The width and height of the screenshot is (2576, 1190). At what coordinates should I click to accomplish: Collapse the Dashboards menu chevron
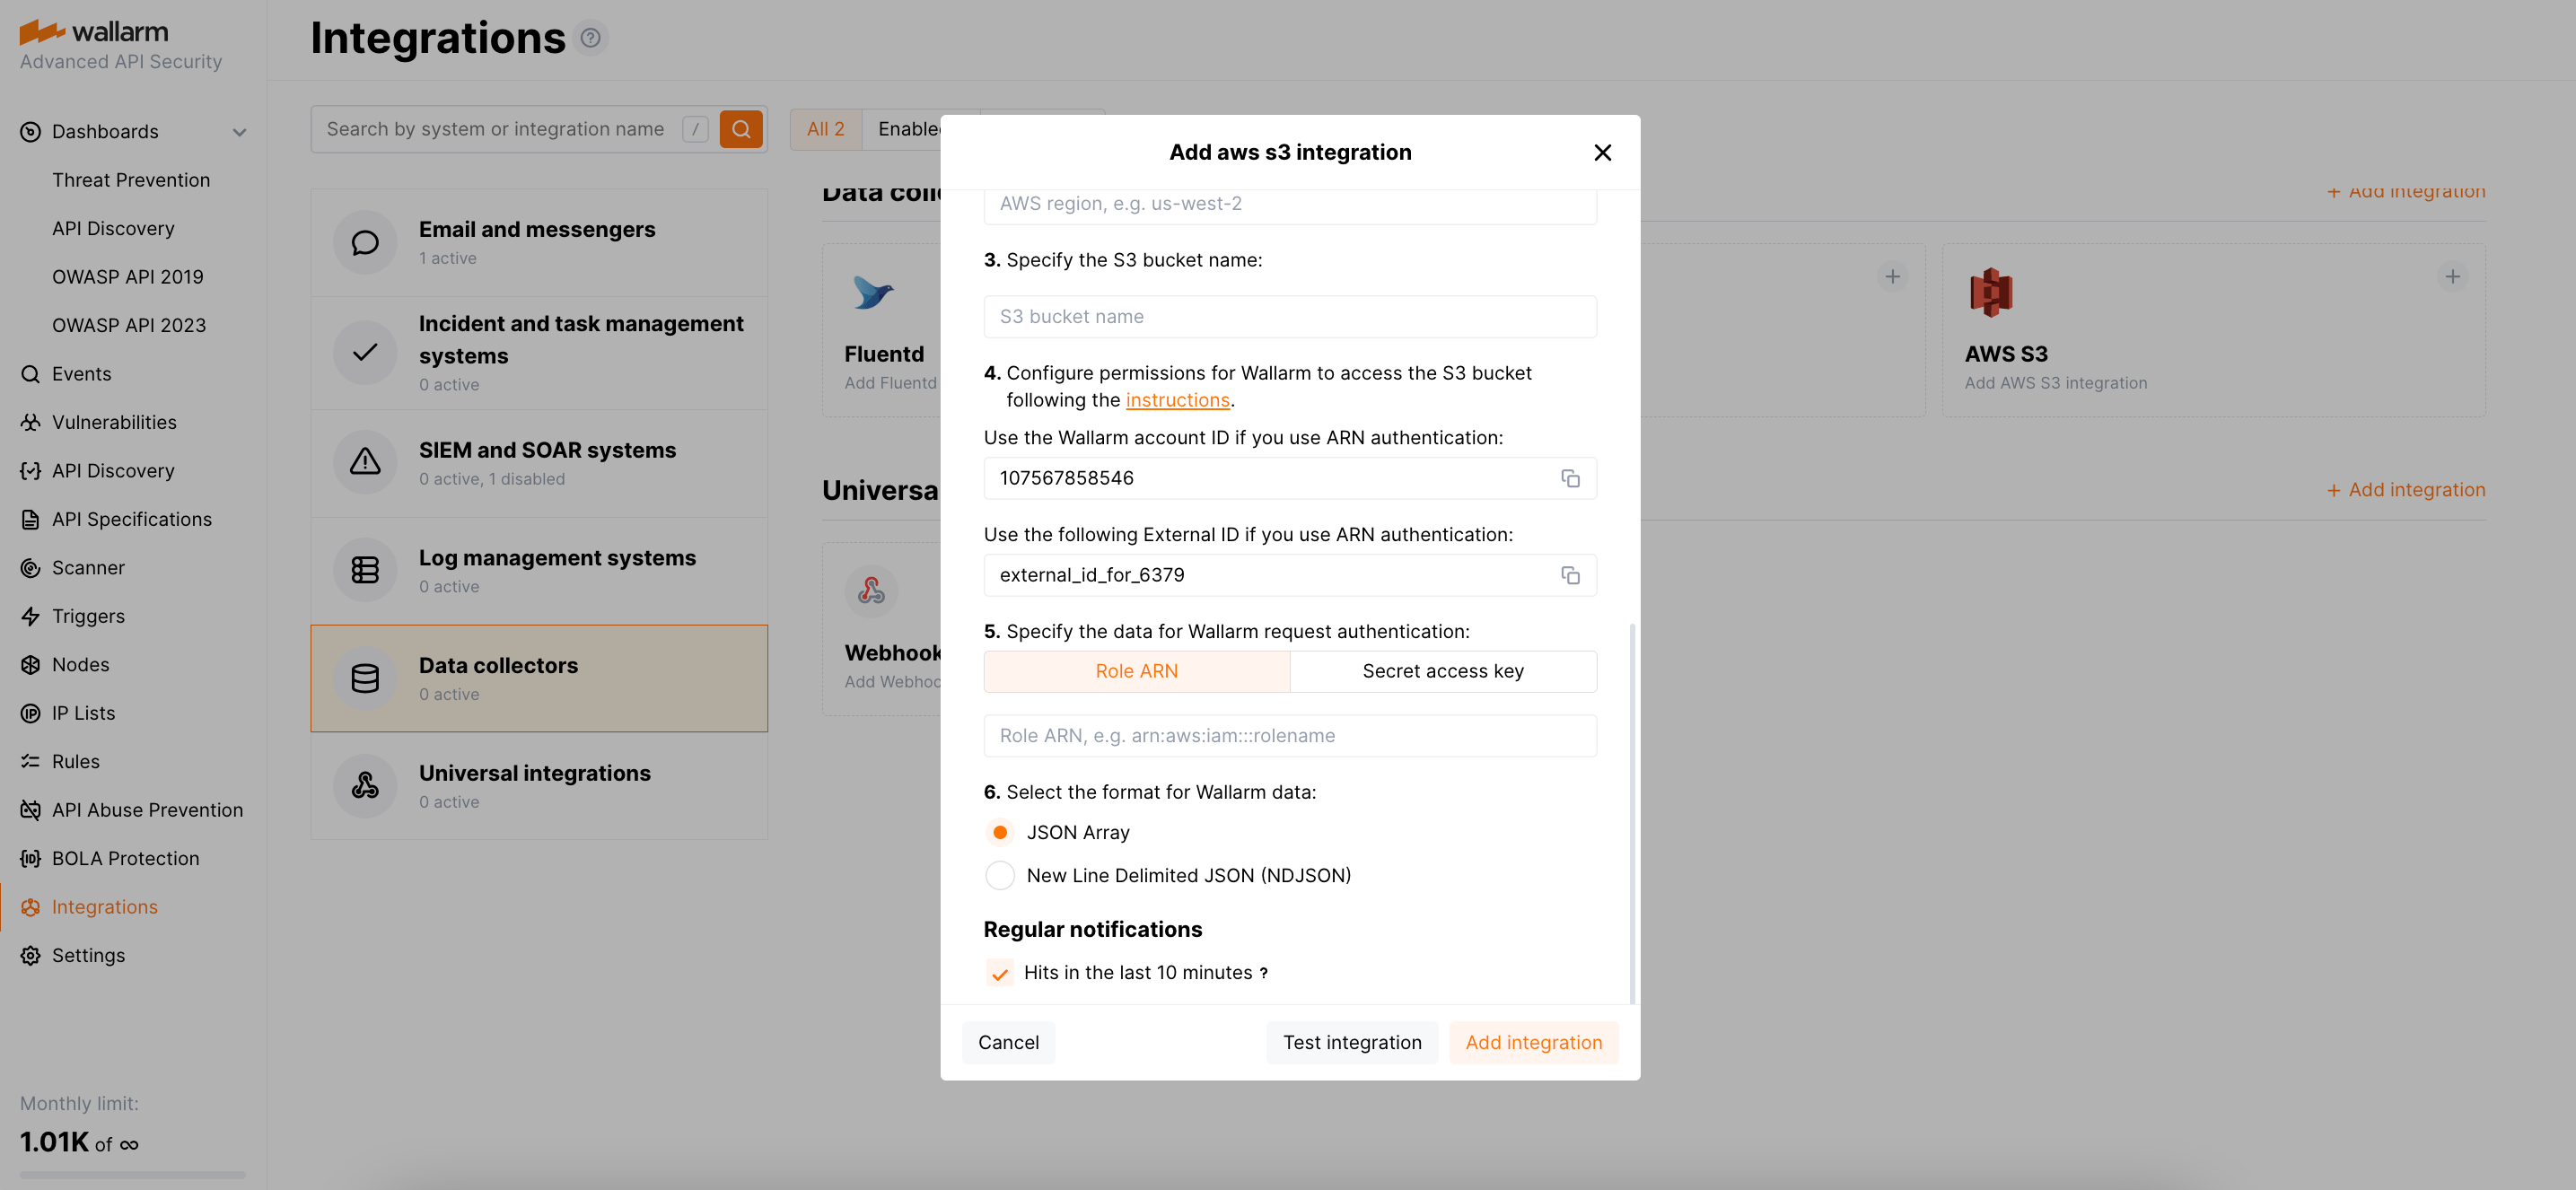(x=239, y=131)
